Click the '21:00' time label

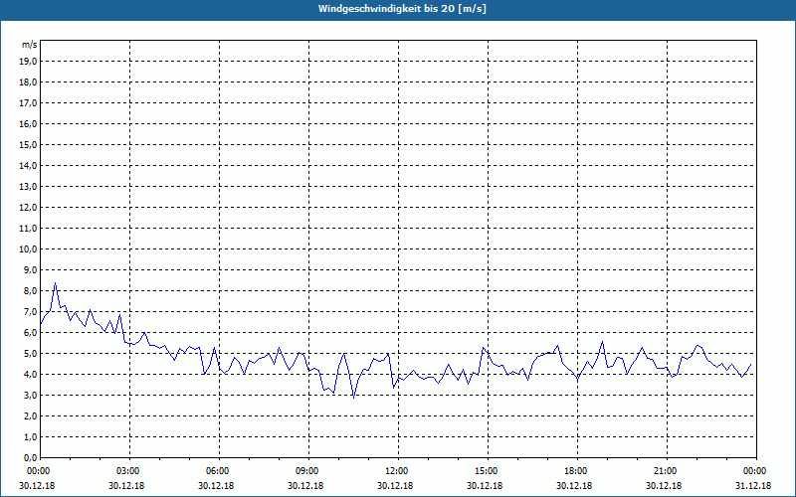(667, 471)
